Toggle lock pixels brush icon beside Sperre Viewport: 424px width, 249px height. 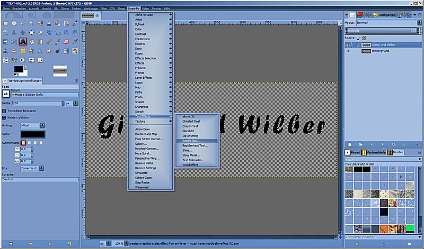(x=359, y=38)
